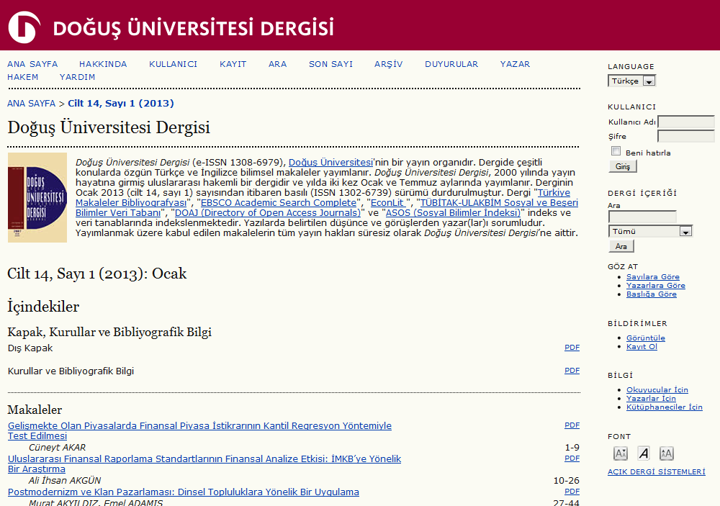720x506 pixels.
Task: Open the EconLit link
Action: (x=390, y=203)
